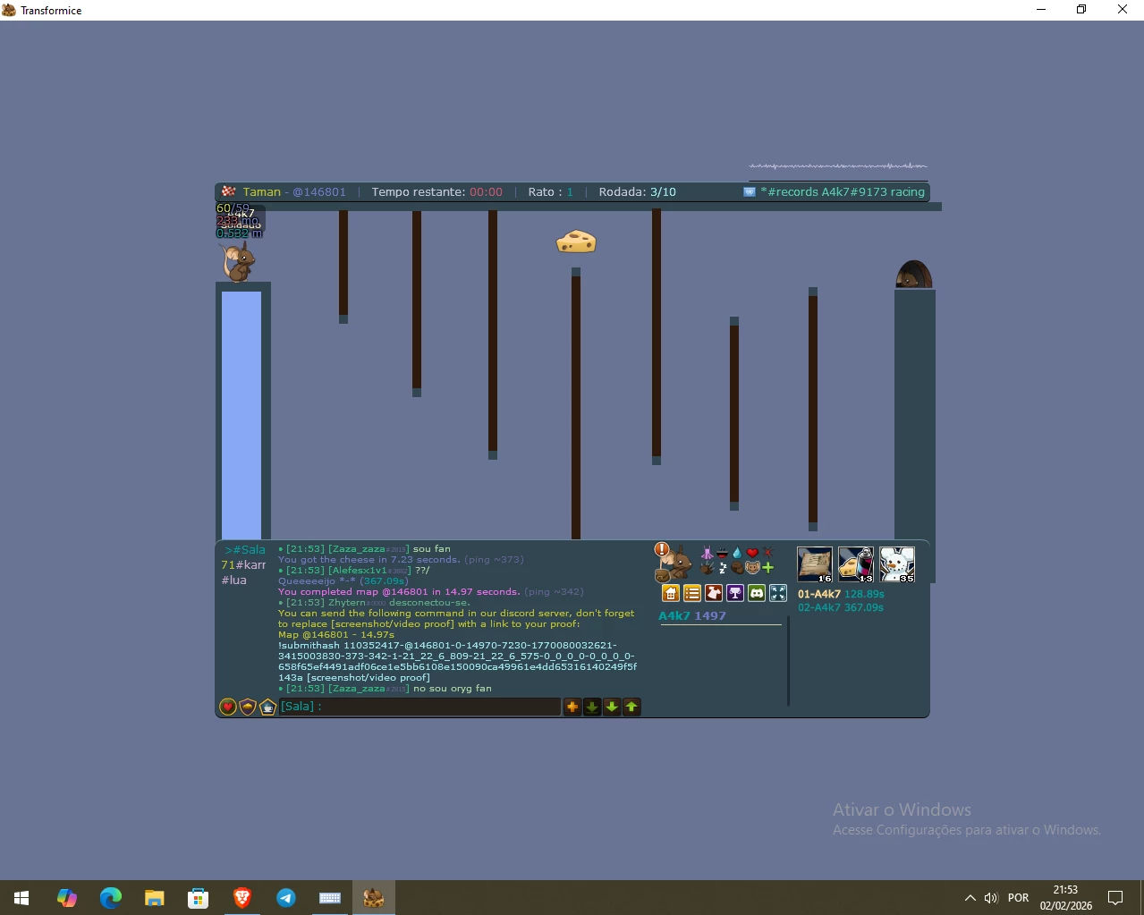
Task: Click 'Map @146801 - 14.97s' chat line
Action: point(336,635)
